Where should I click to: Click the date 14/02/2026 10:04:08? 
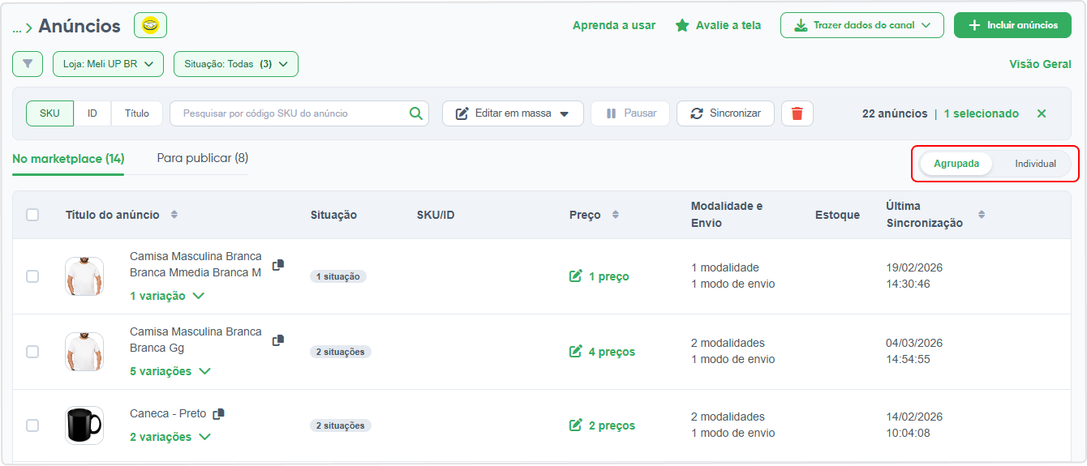(x=914, y=425)
